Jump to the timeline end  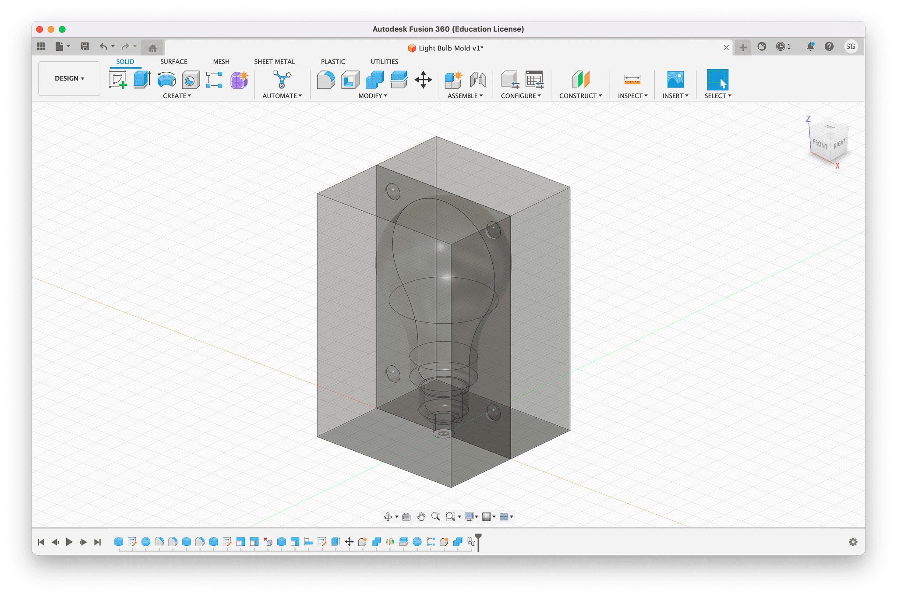click(98, 542)
